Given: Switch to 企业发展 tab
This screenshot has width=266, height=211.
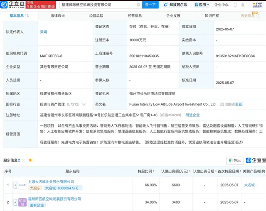Looking at the screenshot, I should click(173, 16).
